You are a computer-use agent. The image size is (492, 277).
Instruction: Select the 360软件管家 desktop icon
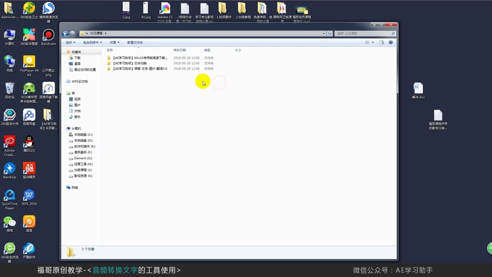tap(29, 37)
